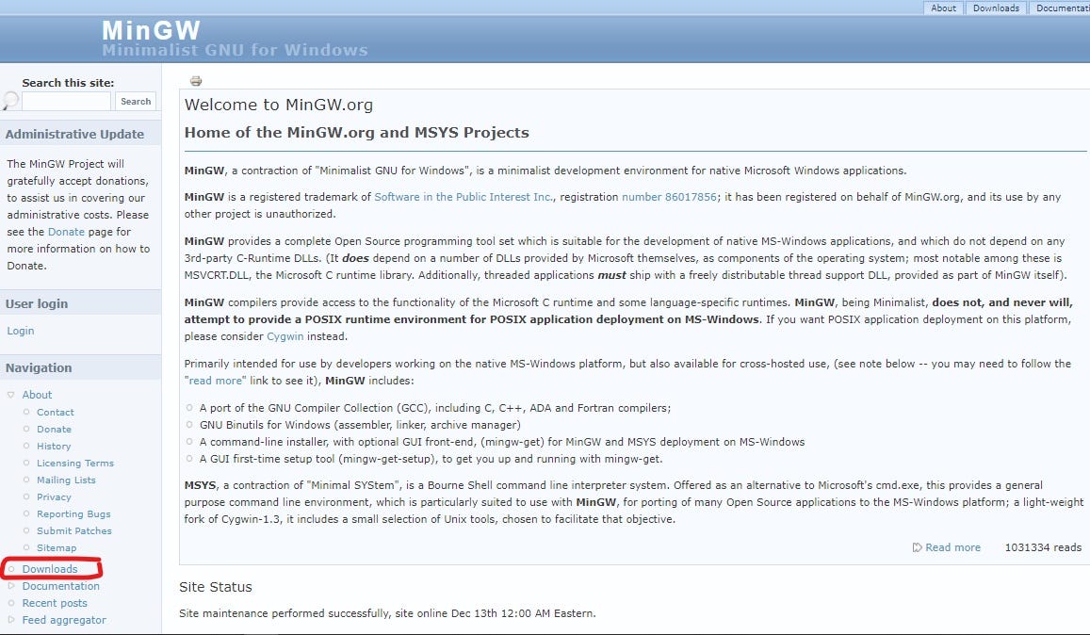Click 'A GUI first-time setup tool' list item
Viewport: 1090px width, 635px height.
[x=431, y=459]
